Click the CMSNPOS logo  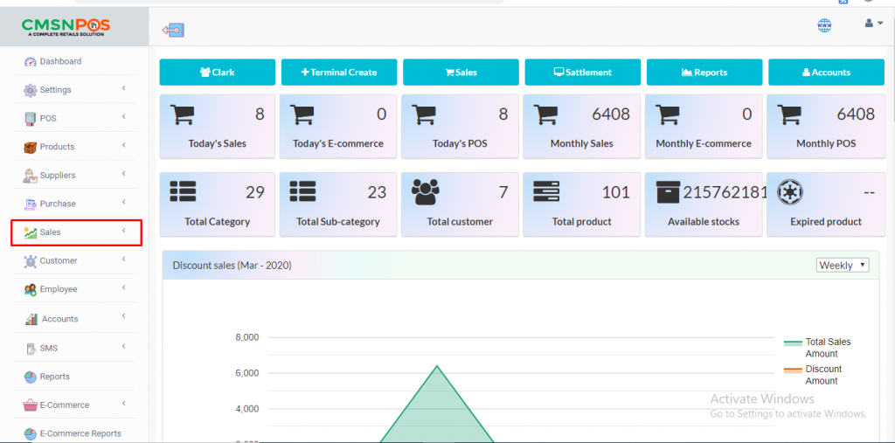point(66,27)
